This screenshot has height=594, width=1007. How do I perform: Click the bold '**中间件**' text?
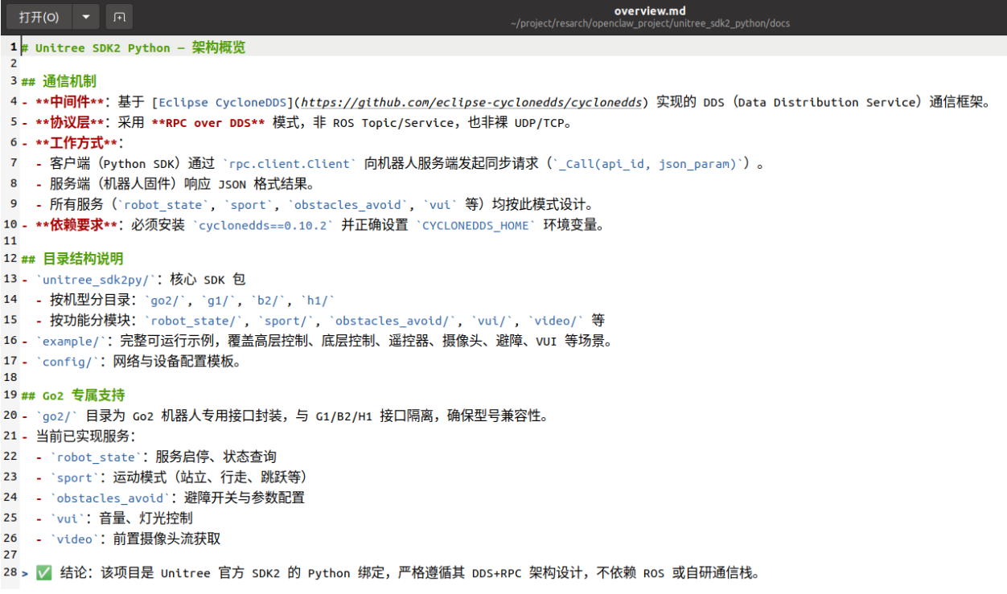tap(70, 102)
